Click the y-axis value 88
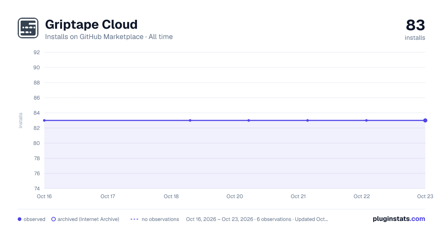Screen dimensions: 443x232 coord(37,82)
